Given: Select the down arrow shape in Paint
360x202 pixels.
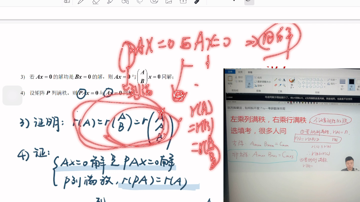Looking at the screenshot, I should (x=299, y=87).
